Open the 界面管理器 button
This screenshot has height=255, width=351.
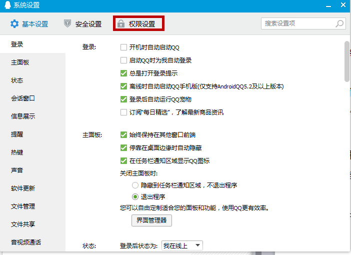click(151, 220)
